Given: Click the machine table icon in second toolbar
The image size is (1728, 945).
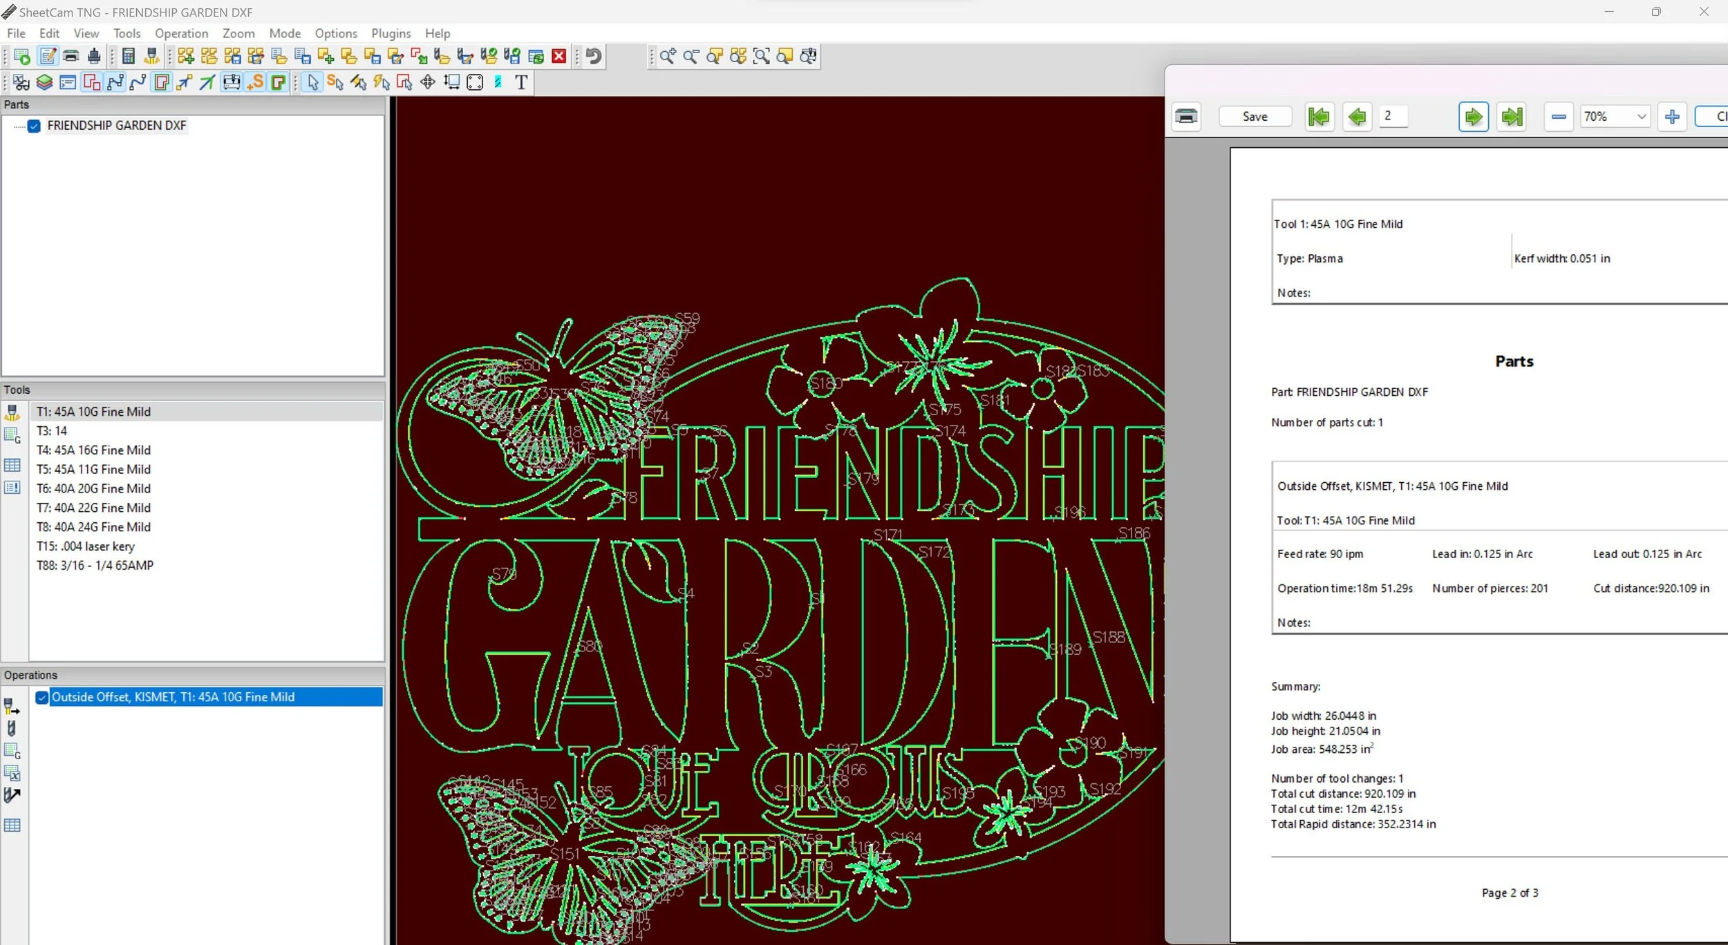Looking at the screenshot, I should (x=232, y=82).
